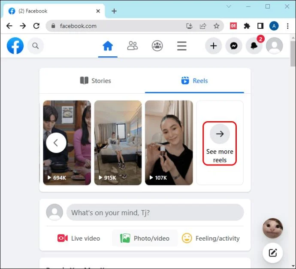Switch to the Stories tab

pyautogui.click(x=96, y=81)
